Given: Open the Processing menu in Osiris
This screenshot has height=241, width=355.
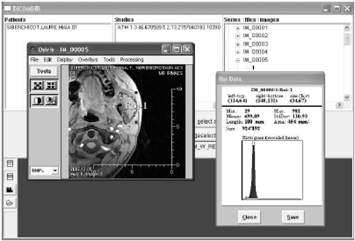Looking at the screenshot, I should click(x=132, y=59).
